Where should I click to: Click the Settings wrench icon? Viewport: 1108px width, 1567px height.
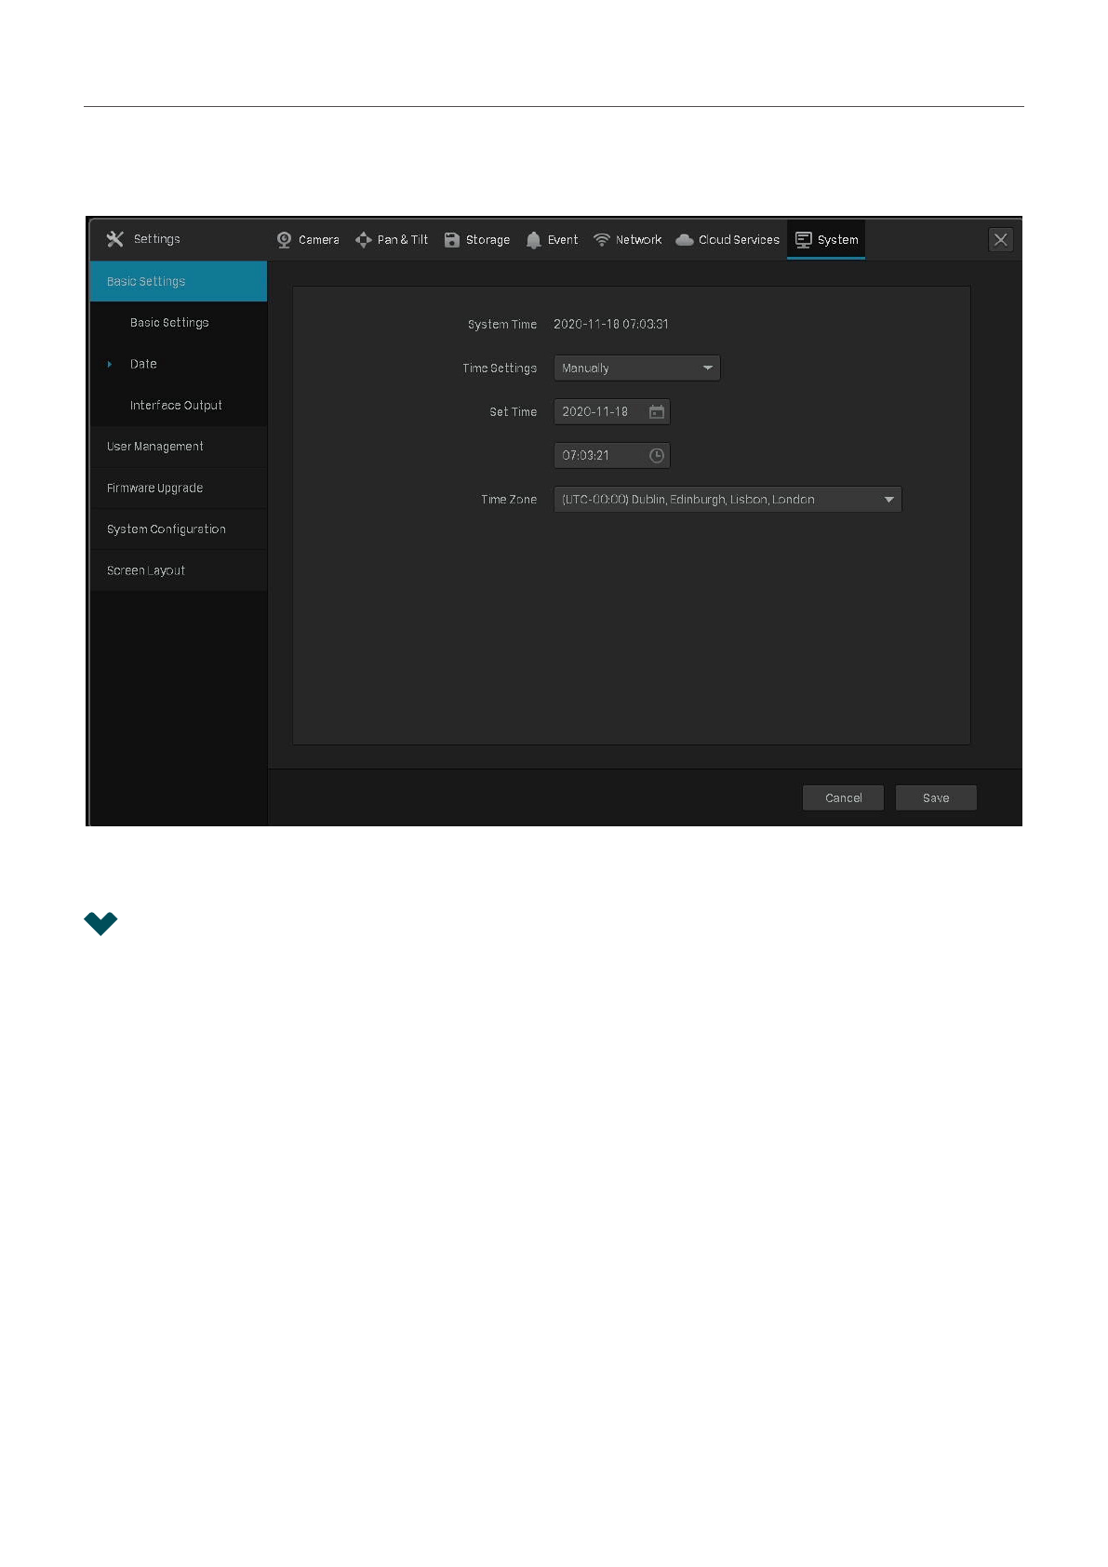pyautogui.click(x=115, y=239)
